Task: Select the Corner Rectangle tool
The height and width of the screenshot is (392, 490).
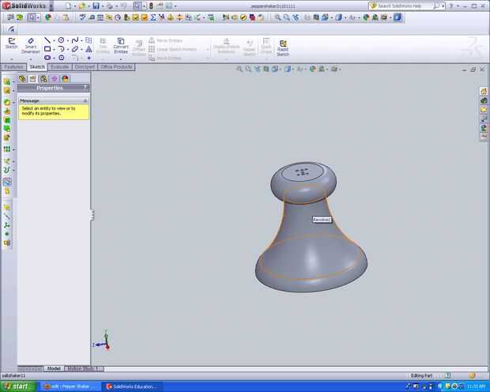Action: [47, 49]
